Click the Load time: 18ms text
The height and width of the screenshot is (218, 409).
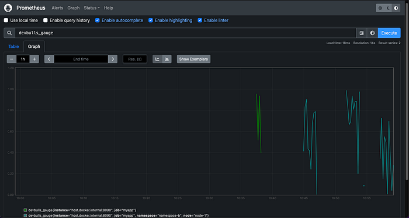pos(338,43)
